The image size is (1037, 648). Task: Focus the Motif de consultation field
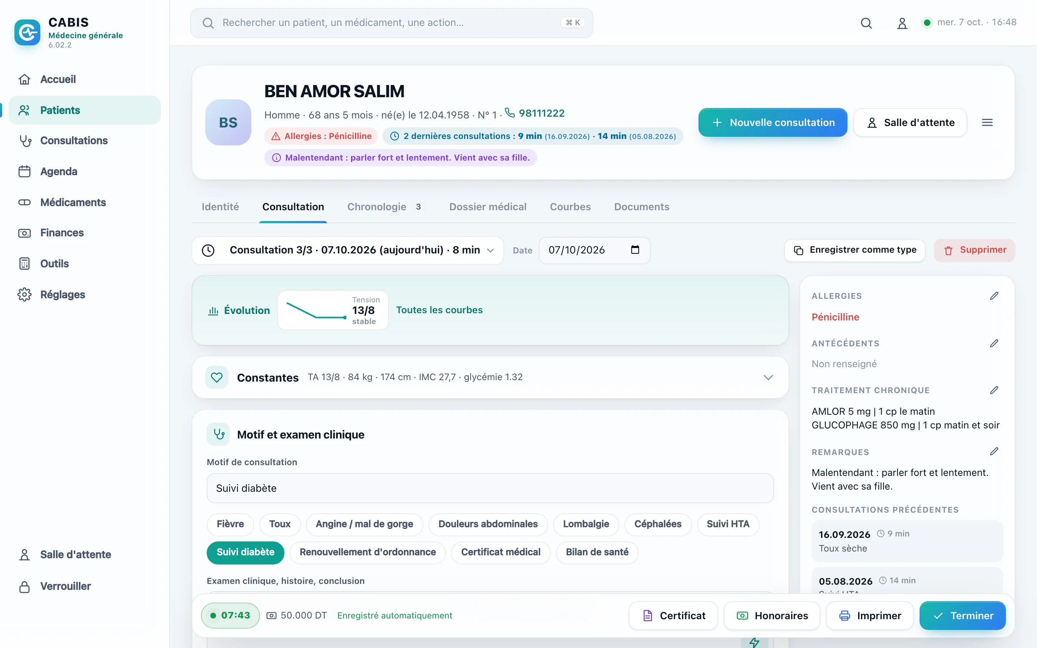pos(490,488)
